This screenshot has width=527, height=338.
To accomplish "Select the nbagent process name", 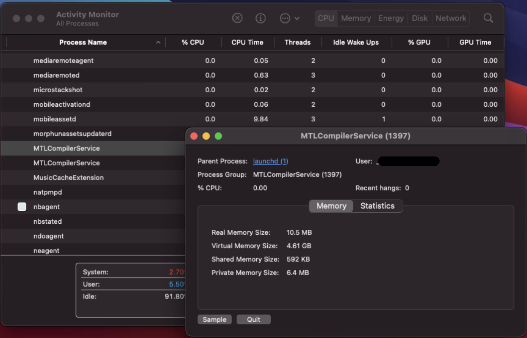I will tap(46, 207).
